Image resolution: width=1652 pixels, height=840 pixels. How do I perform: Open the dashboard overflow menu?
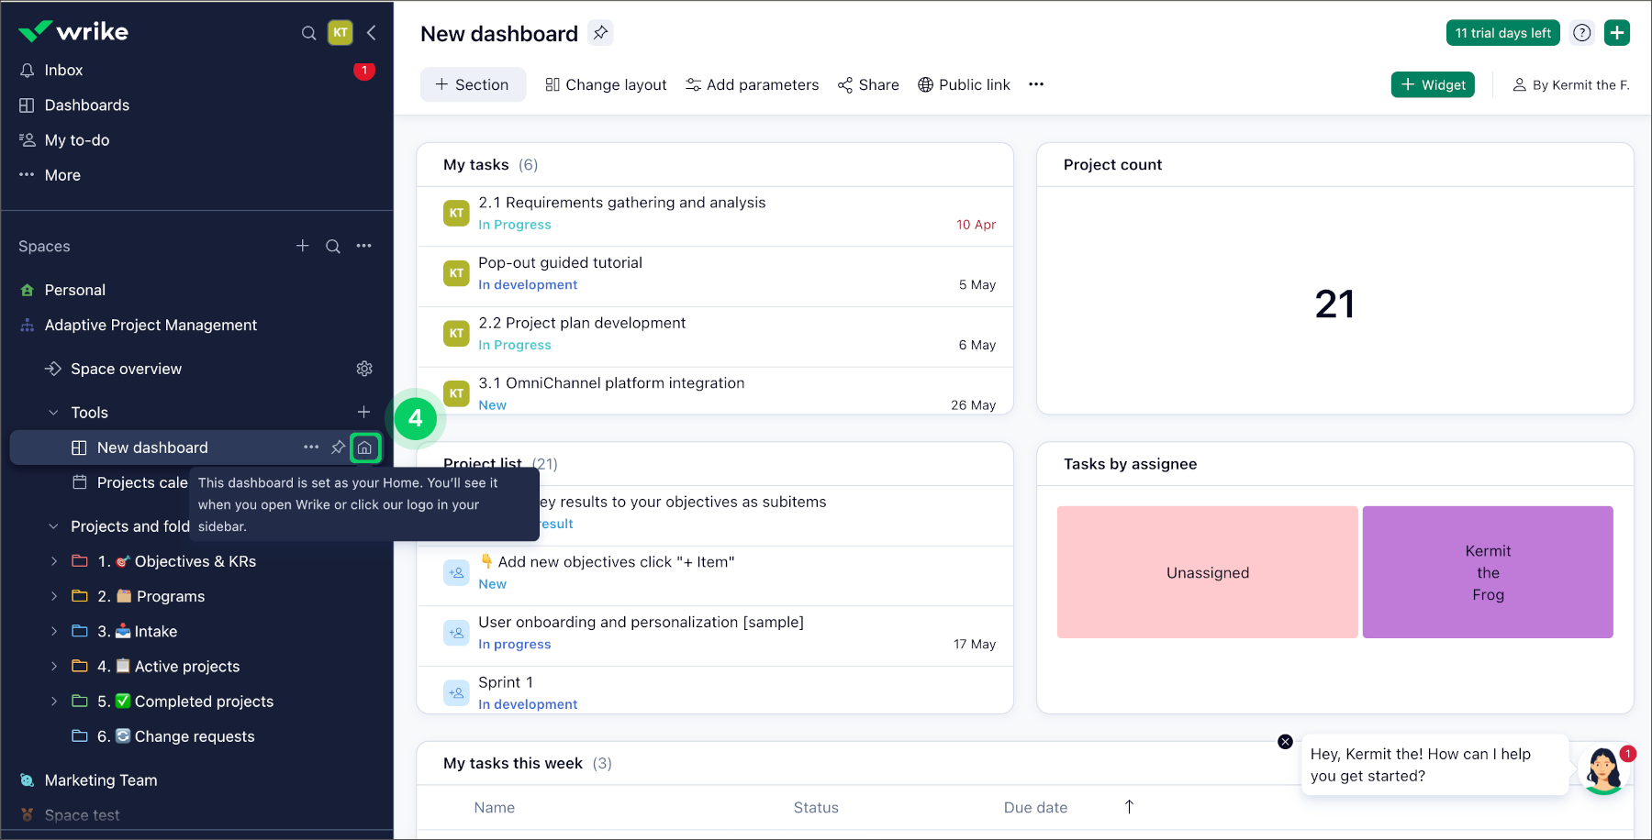coord(1036,84)
